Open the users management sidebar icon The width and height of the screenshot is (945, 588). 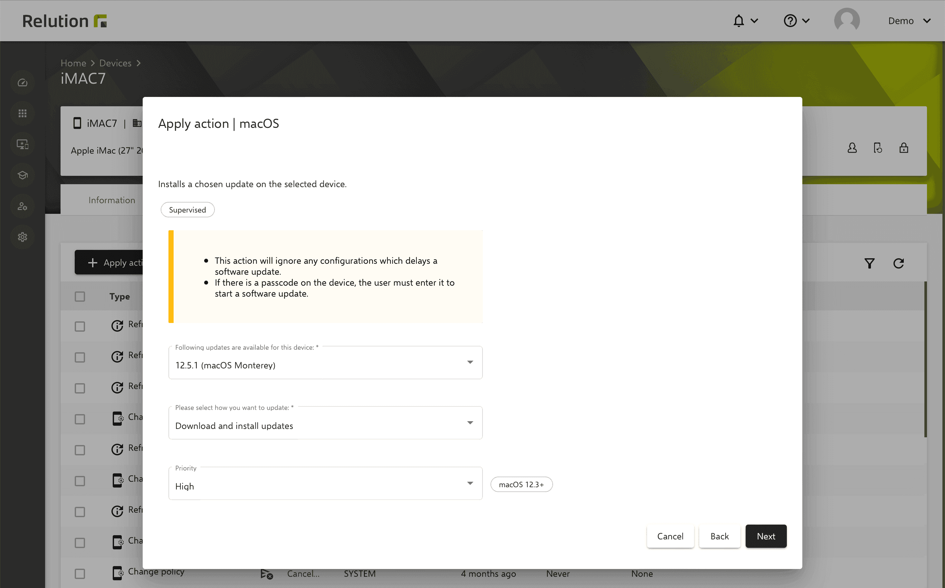click(23, 206)
